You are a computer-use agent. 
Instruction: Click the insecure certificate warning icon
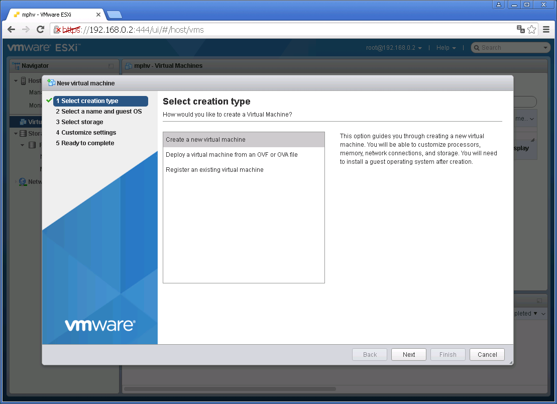pos(57,30)
